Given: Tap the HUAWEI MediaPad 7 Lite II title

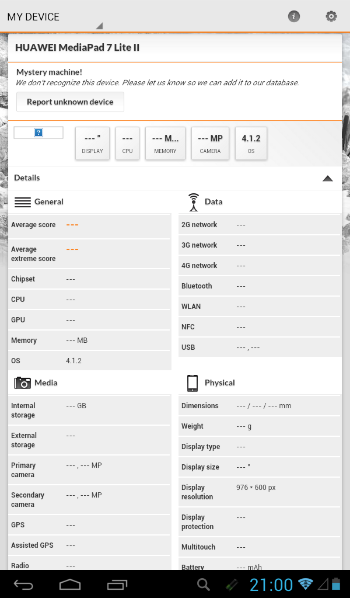Looking at the screenshot, I should 78,47.
